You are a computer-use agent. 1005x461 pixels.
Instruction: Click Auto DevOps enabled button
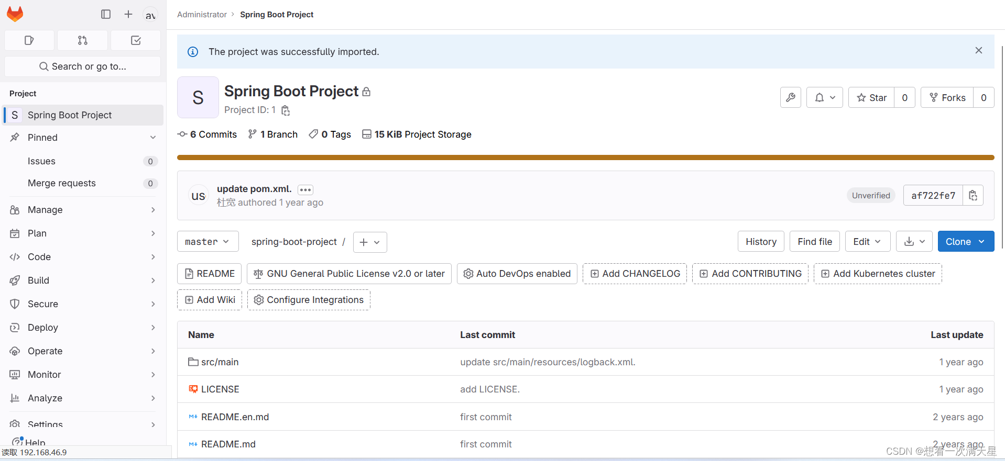point(517,274)
